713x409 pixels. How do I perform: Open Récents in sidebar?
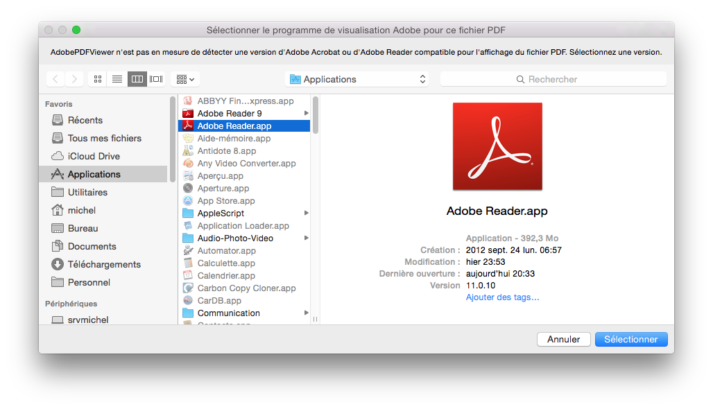point(103,120)
